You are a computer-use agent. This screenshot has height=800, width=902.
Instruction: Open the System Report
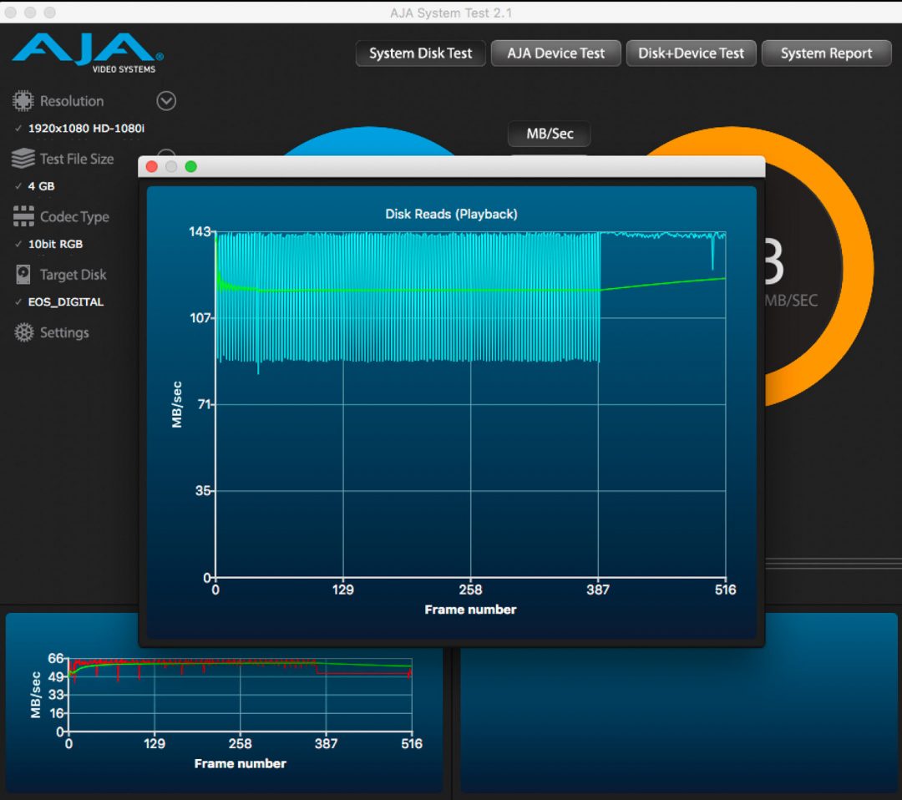coord(826,53)
